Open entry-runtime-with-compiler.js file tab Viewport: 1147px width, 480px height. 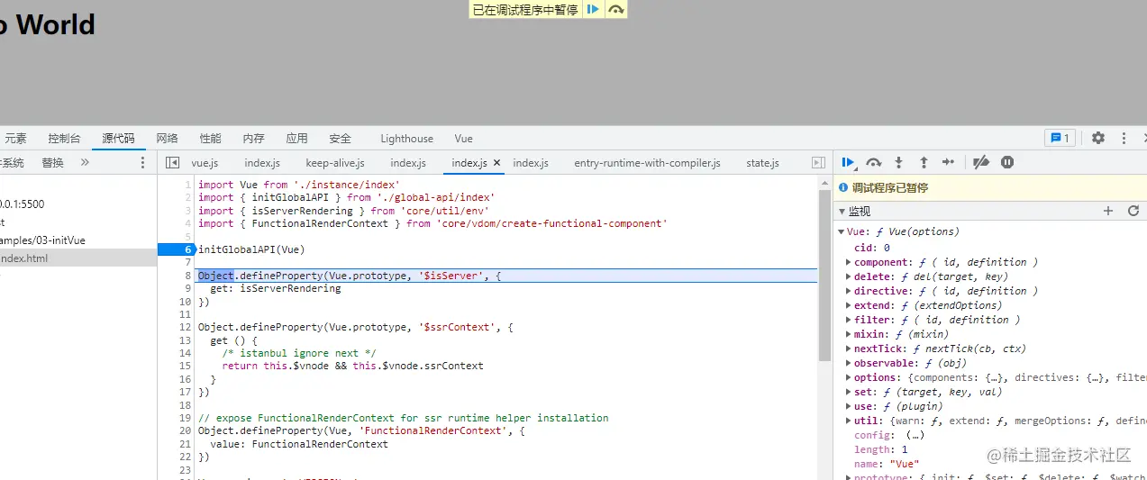[x=647, y=163]
